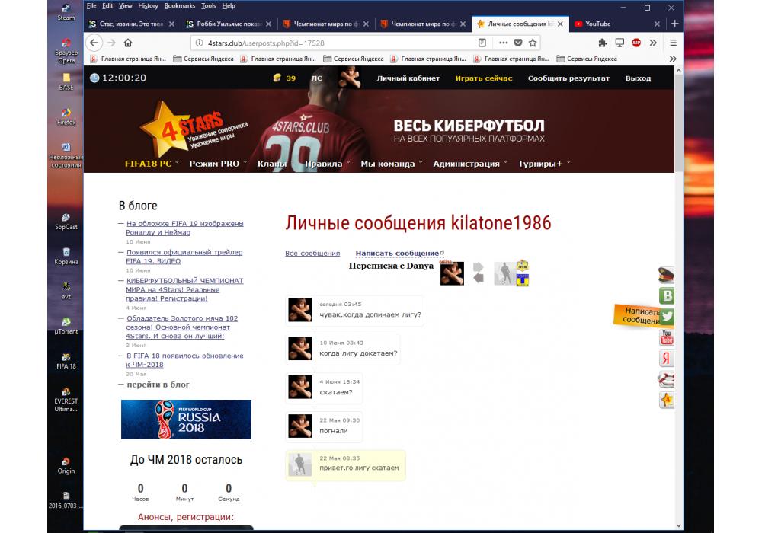
Task: Expand the Режим PRO navigation dropdown
Action: 218,164
